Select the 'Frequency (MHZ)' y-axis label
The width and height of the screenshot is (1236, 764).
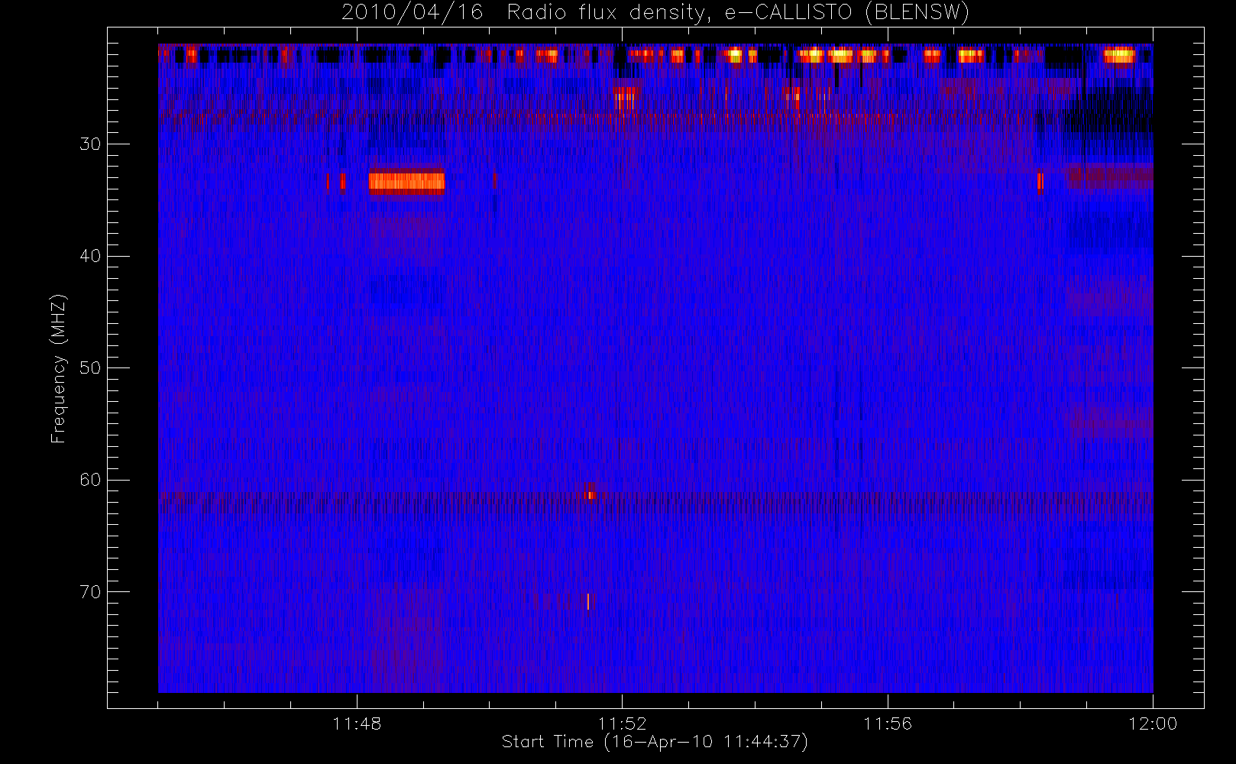[x=59, y=368]
